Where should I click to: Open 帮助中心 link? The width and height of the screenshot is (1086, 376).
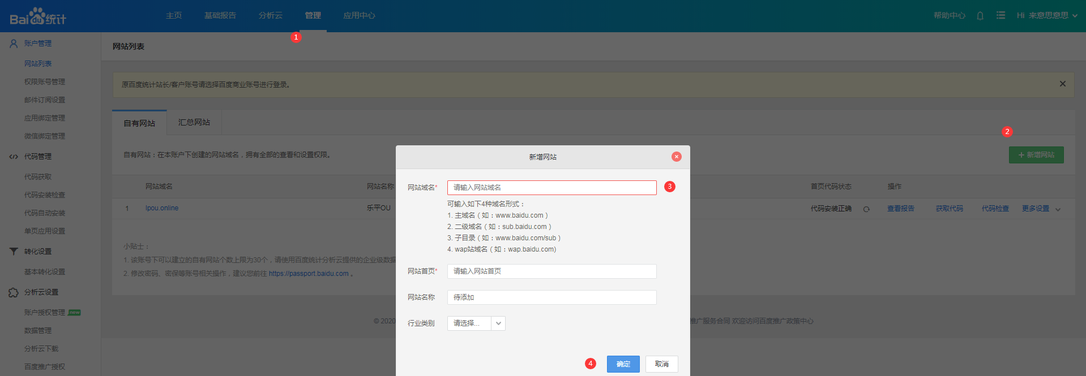tap(950, 15)
